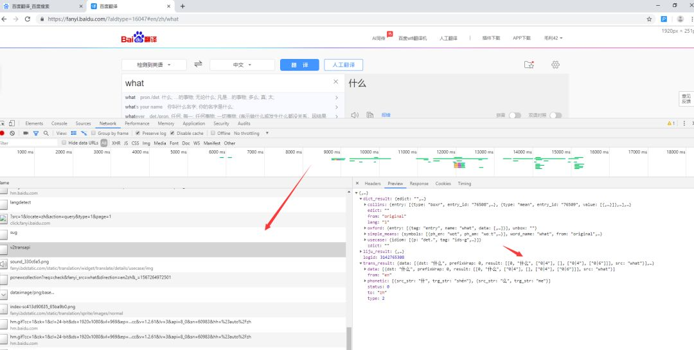The height and width of the screenshot is (350, 694).
Task: Expand the collins JSON node
Action: point(365,204)
